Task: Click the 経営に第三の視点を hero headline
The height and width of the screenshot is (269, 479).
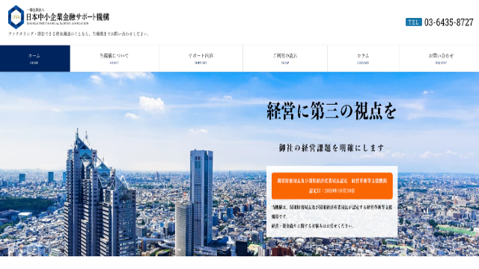Action: (x=332, y=111)
